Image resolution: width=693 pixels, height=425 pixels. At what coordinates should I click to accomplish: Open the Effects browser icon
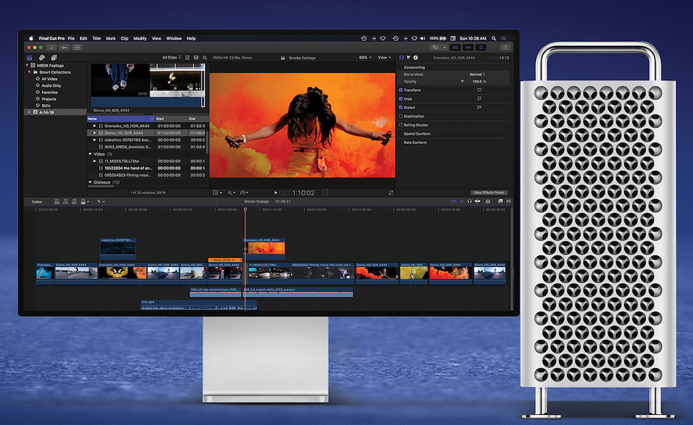(x=500, y=201)
